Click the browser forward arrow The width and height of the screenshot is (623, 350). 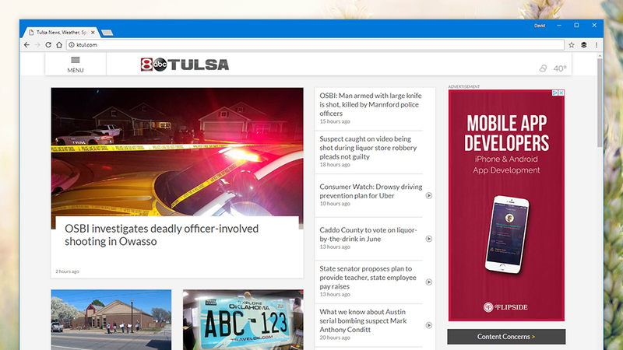click(37, 45)
